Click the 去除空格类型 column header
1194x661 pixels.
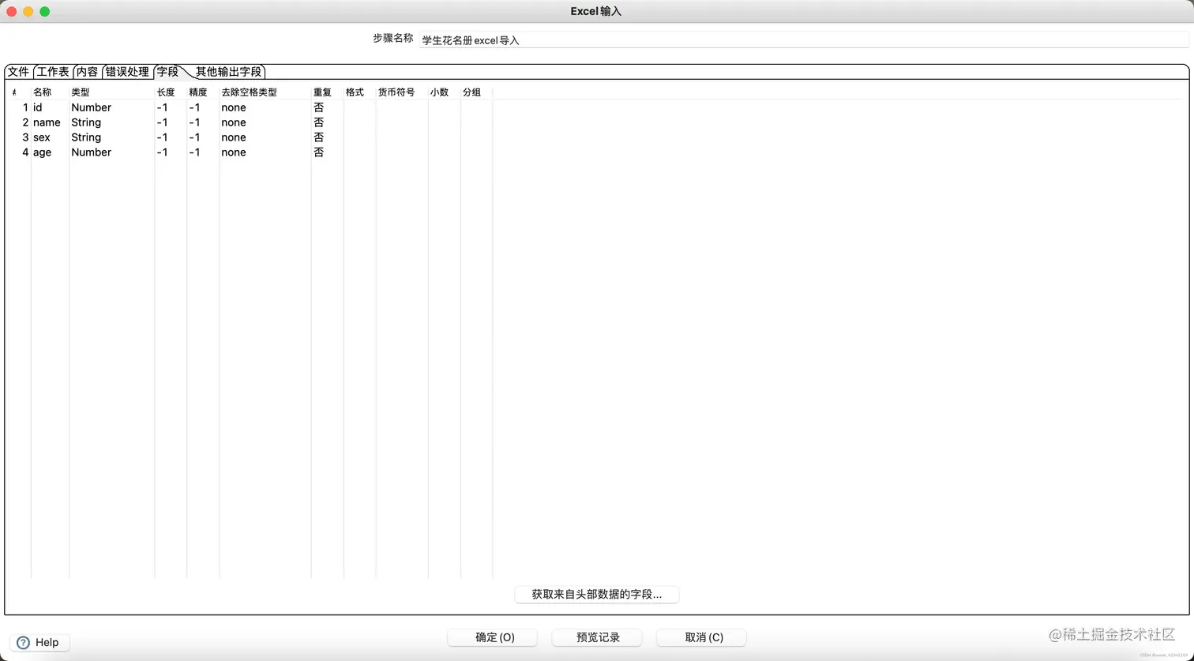click(265, 92)
